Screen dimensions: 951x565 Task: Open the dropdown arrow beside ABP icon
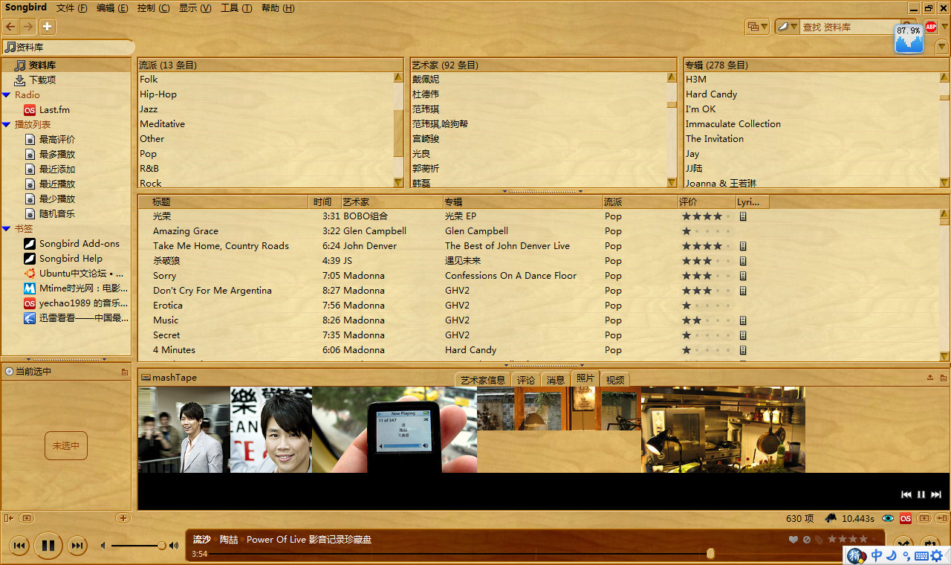[944, 27]
